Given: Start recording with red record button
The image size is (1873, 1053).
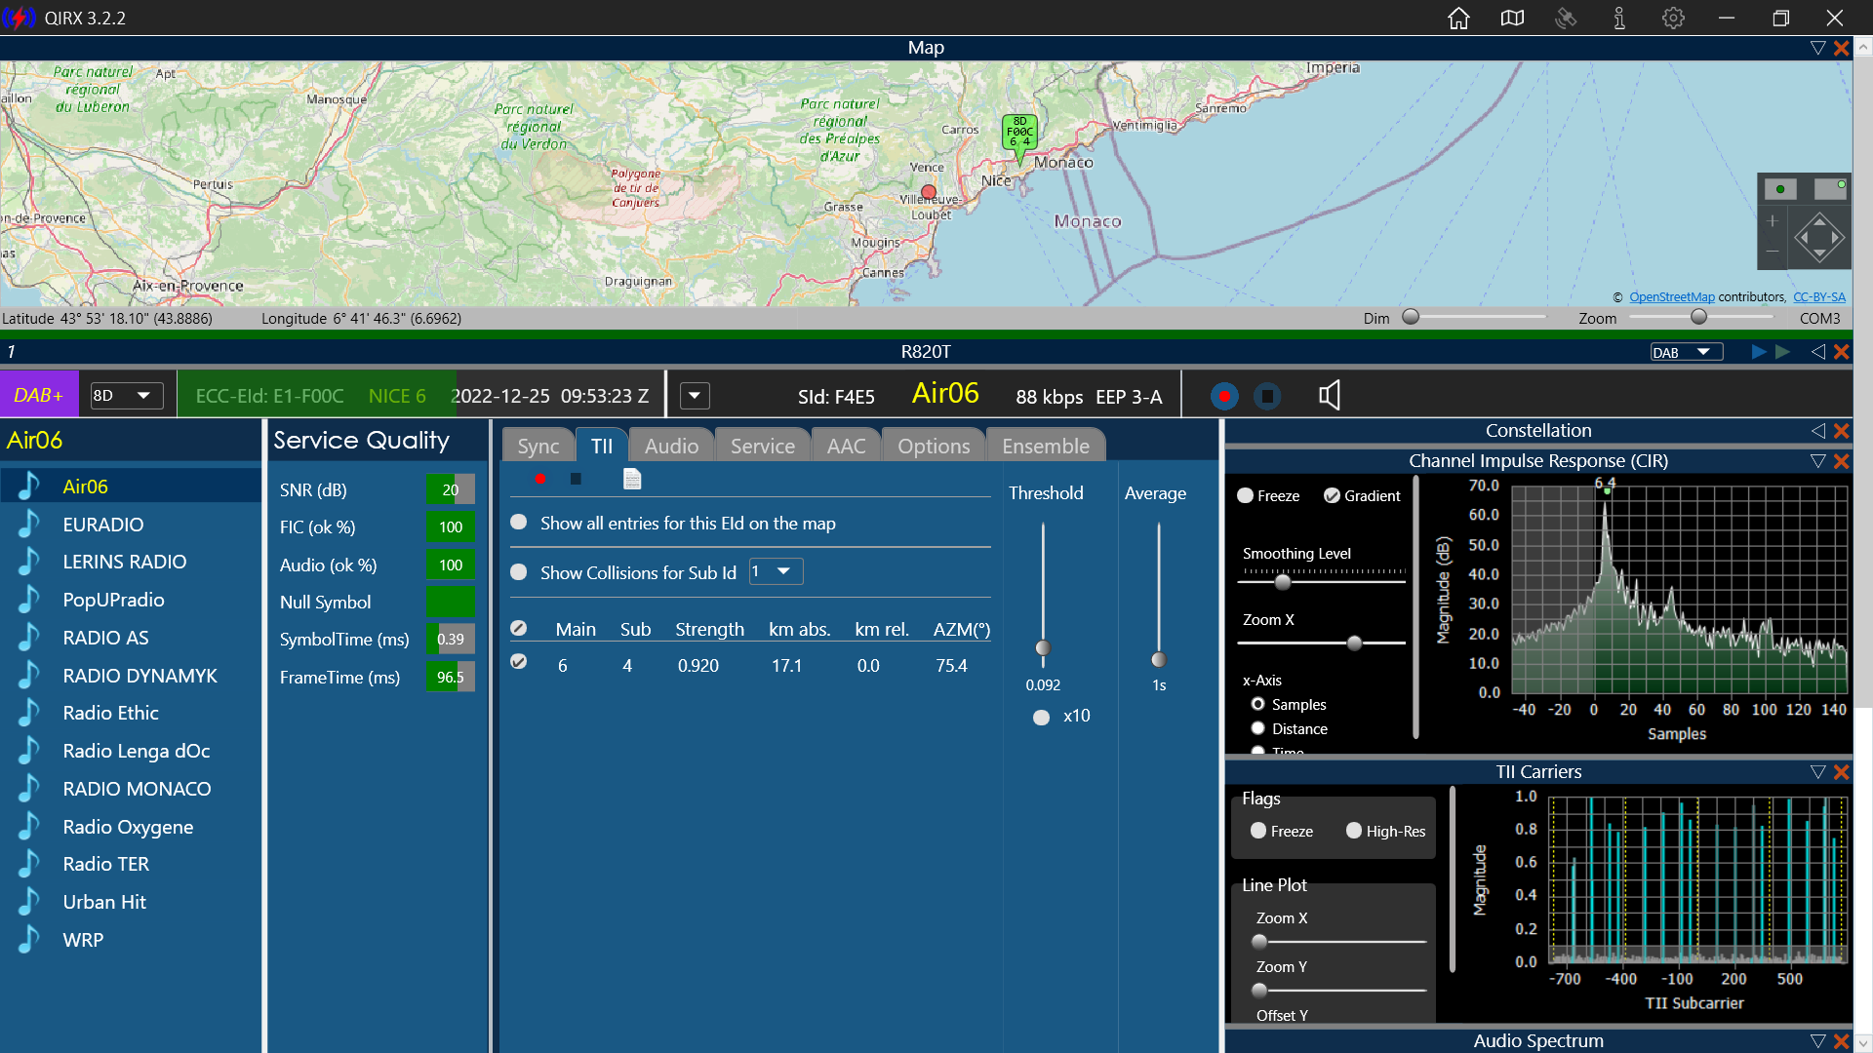Looking at the screenshot, I should coord(1224,396).
